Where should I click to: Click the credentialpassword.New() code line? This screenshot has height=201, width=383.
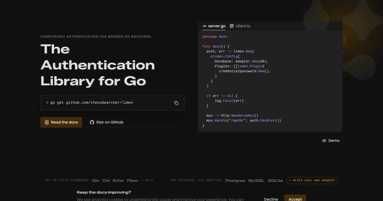tap(245, 71)
